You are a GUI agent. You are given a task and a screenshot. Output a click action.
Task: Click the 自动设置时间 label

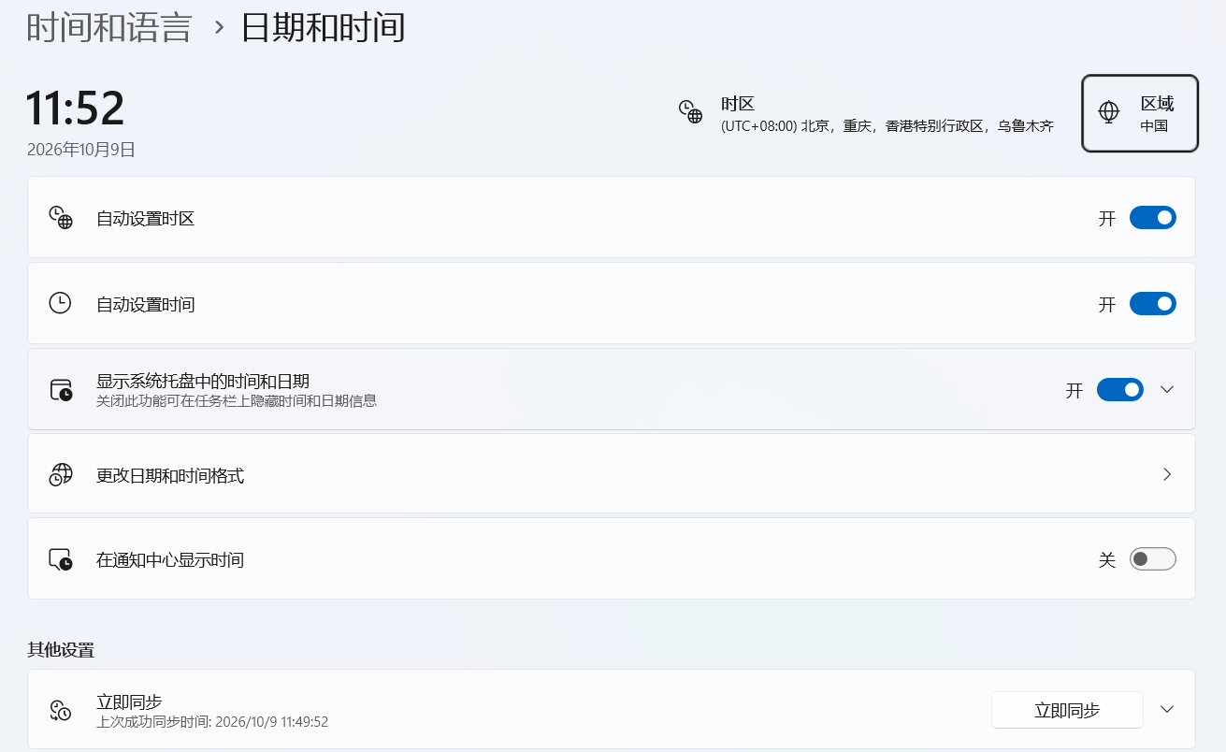(x=146, y=305)
